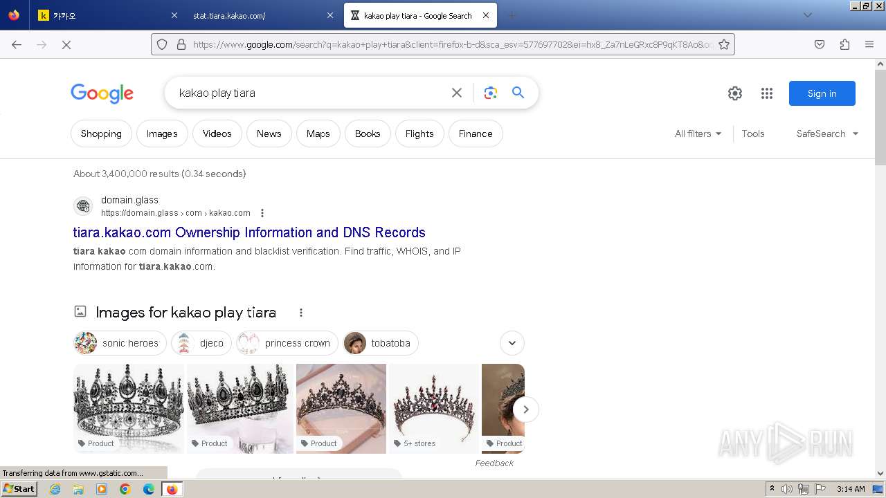Click the Firefox address bar URL
Image resolution: width=886 pixels, height=498 pixels.
pos(453,44)
